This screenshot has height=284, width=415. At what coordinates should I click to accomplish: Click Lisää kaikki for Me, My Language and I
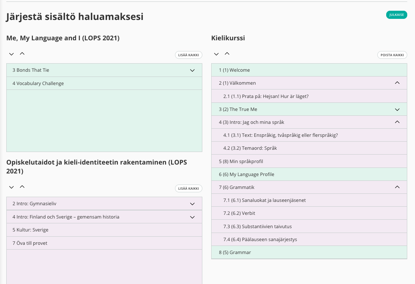click(188, 55)
